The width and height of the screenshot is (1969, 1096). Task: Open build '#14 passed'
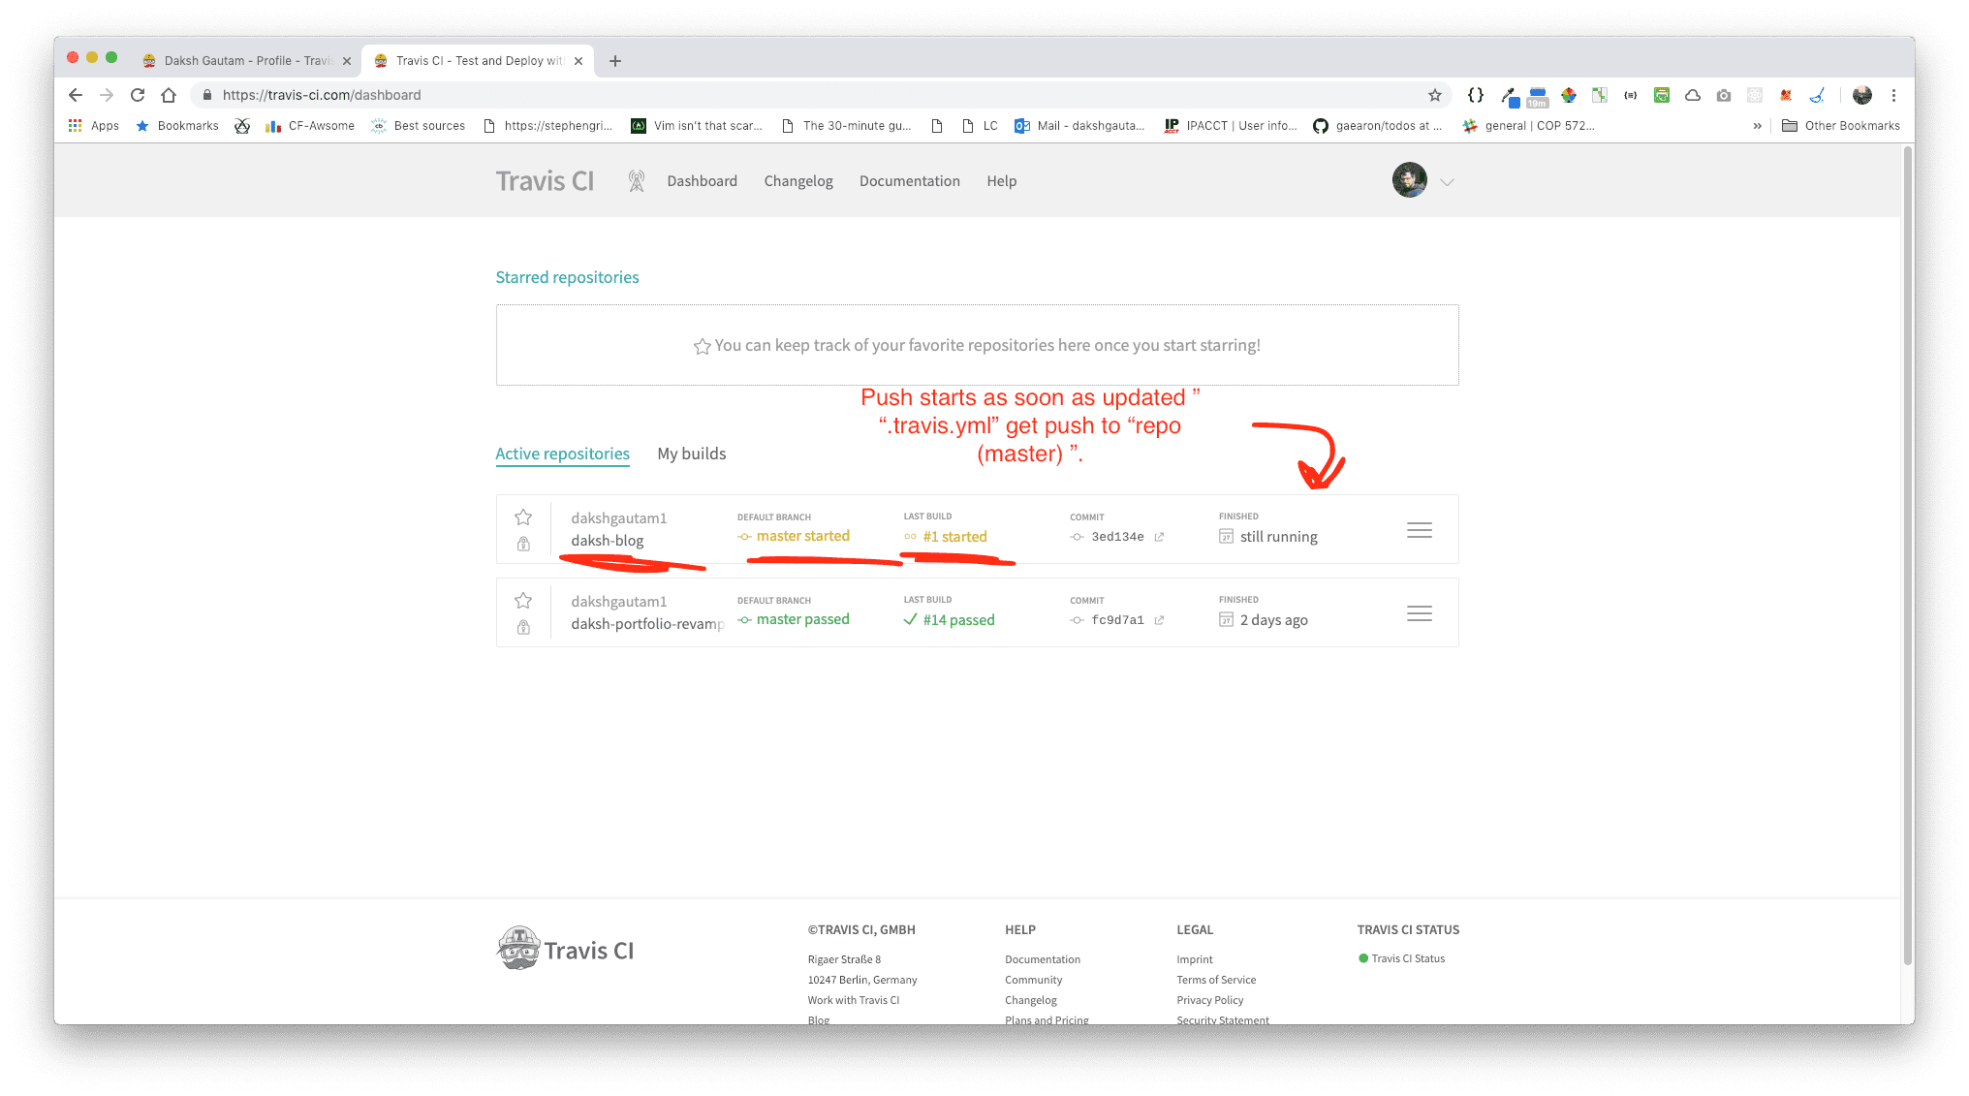pos(958,620)
